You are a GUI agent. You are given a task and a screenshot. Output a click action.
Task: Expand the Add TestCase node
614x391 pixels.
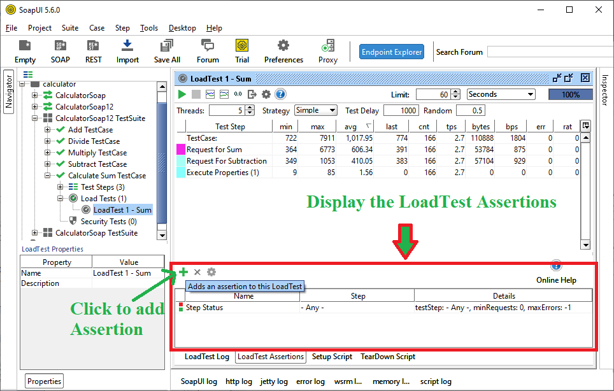47,129
